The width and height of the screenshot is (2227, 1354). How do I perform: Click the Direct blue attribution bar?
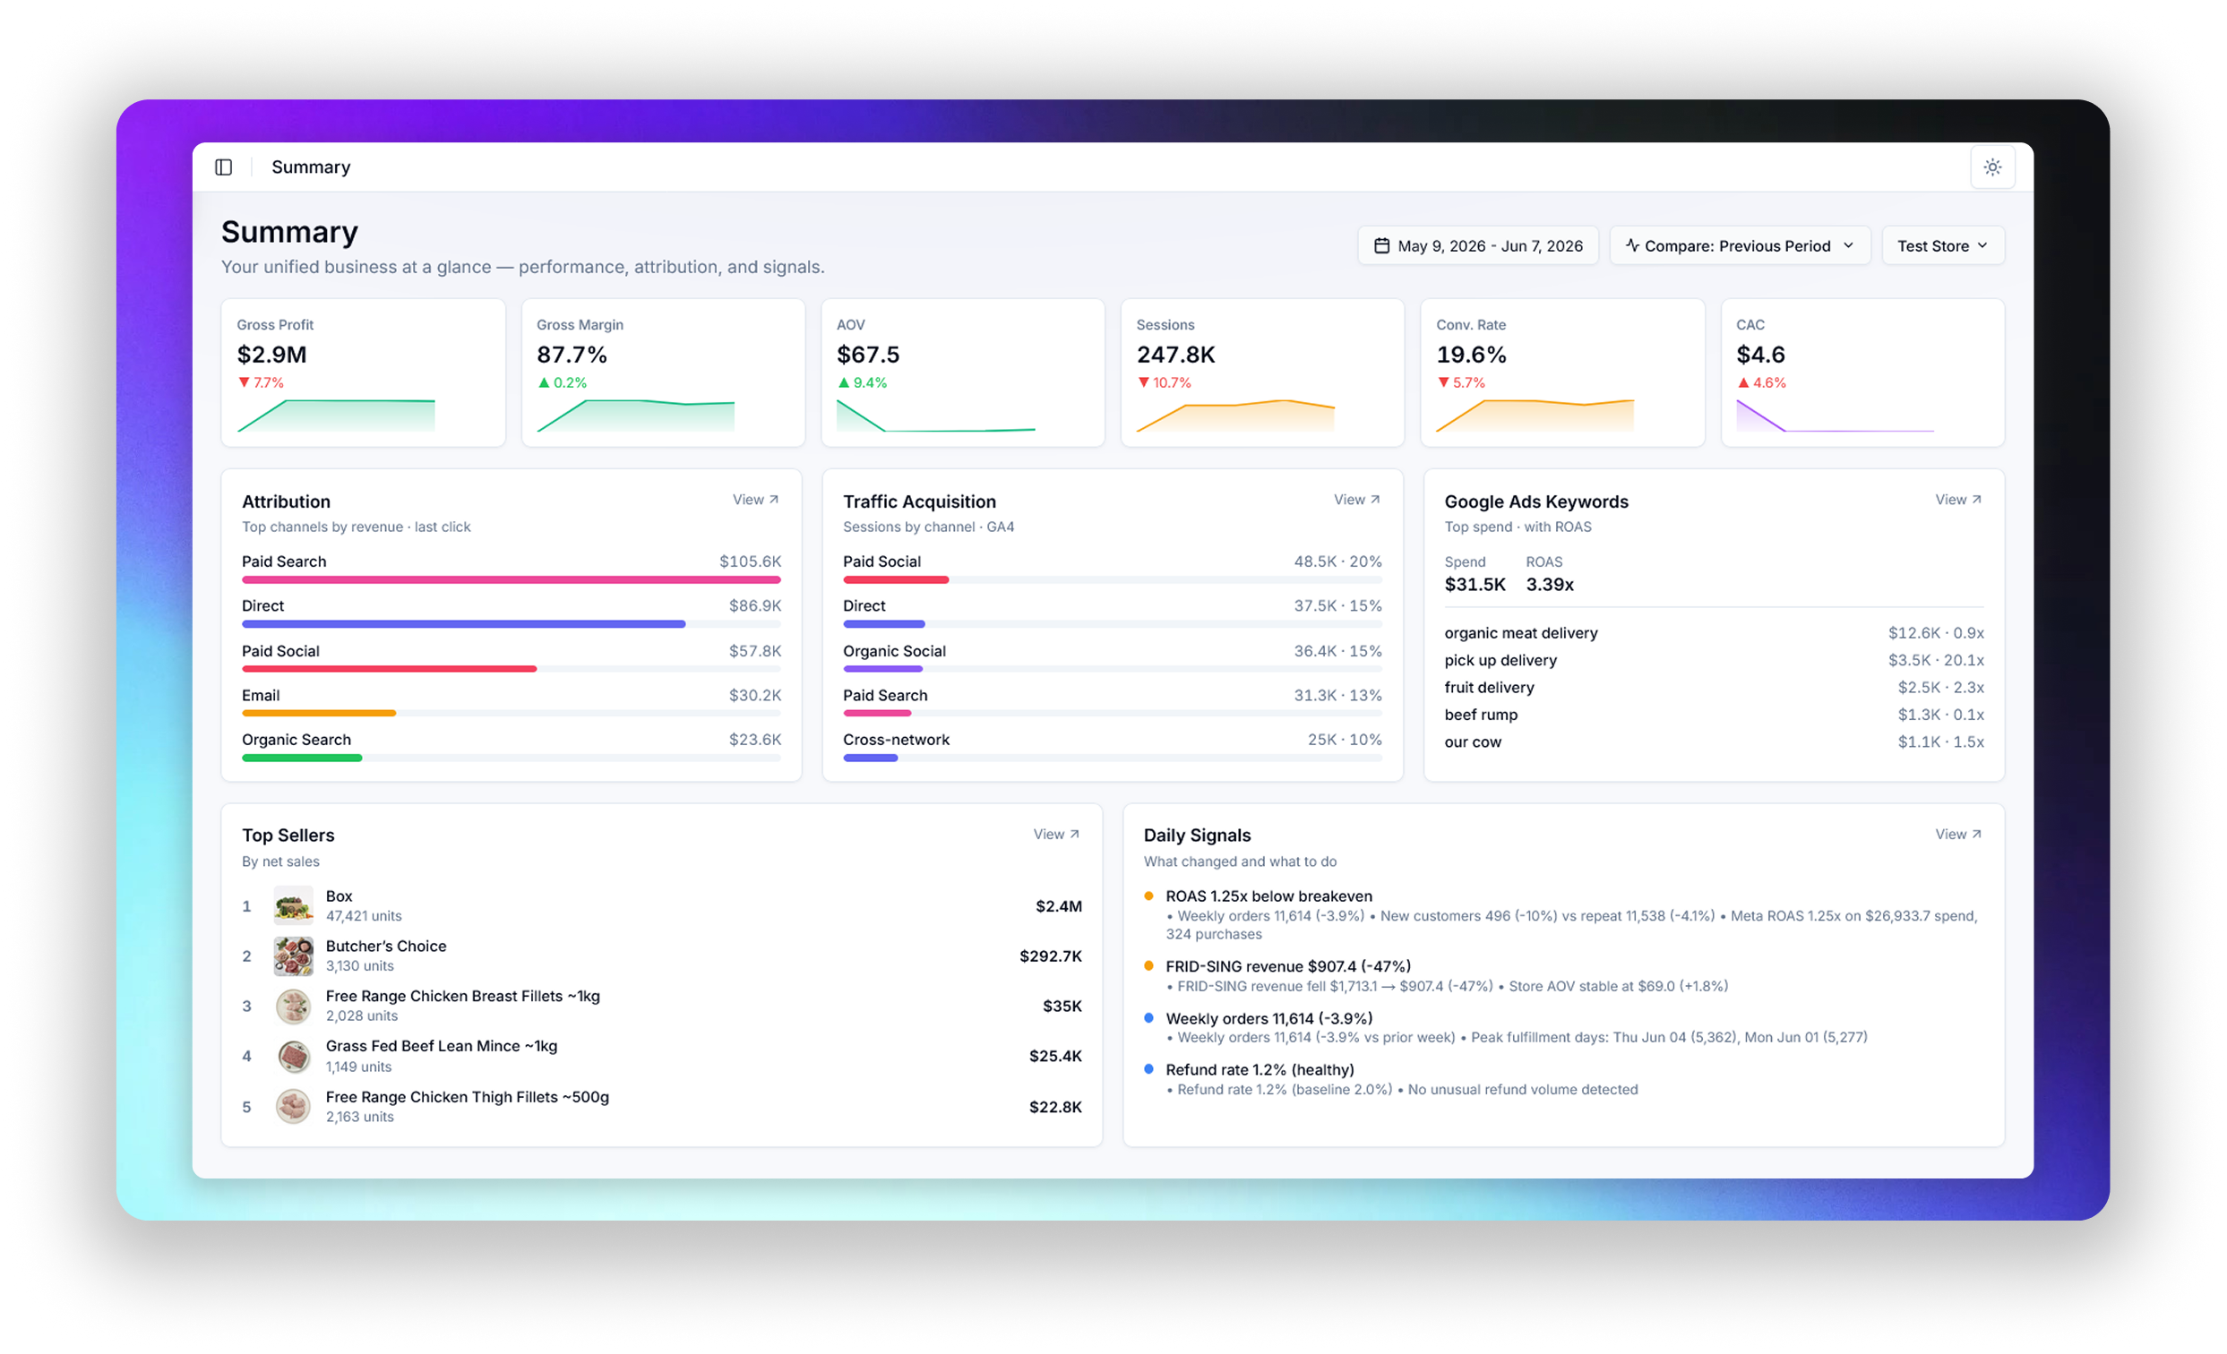pos(463,624)
